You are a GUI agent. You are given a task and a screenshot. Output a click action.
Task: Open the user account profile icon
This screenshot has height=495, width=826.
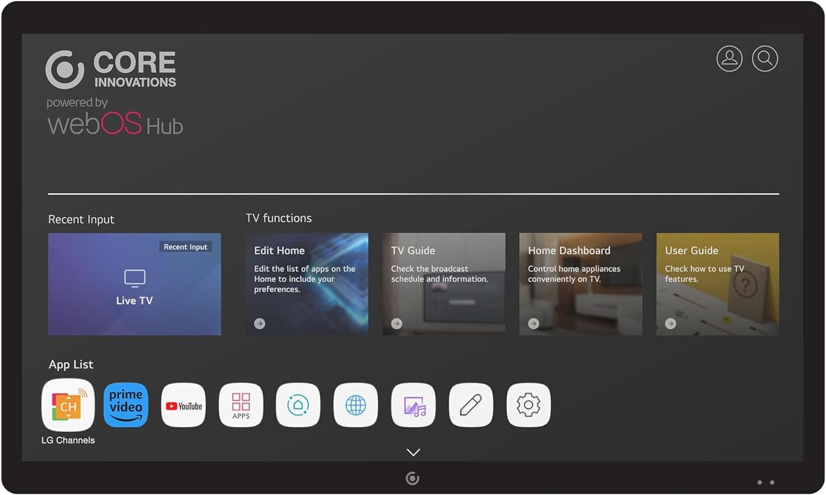coord(729,58)
